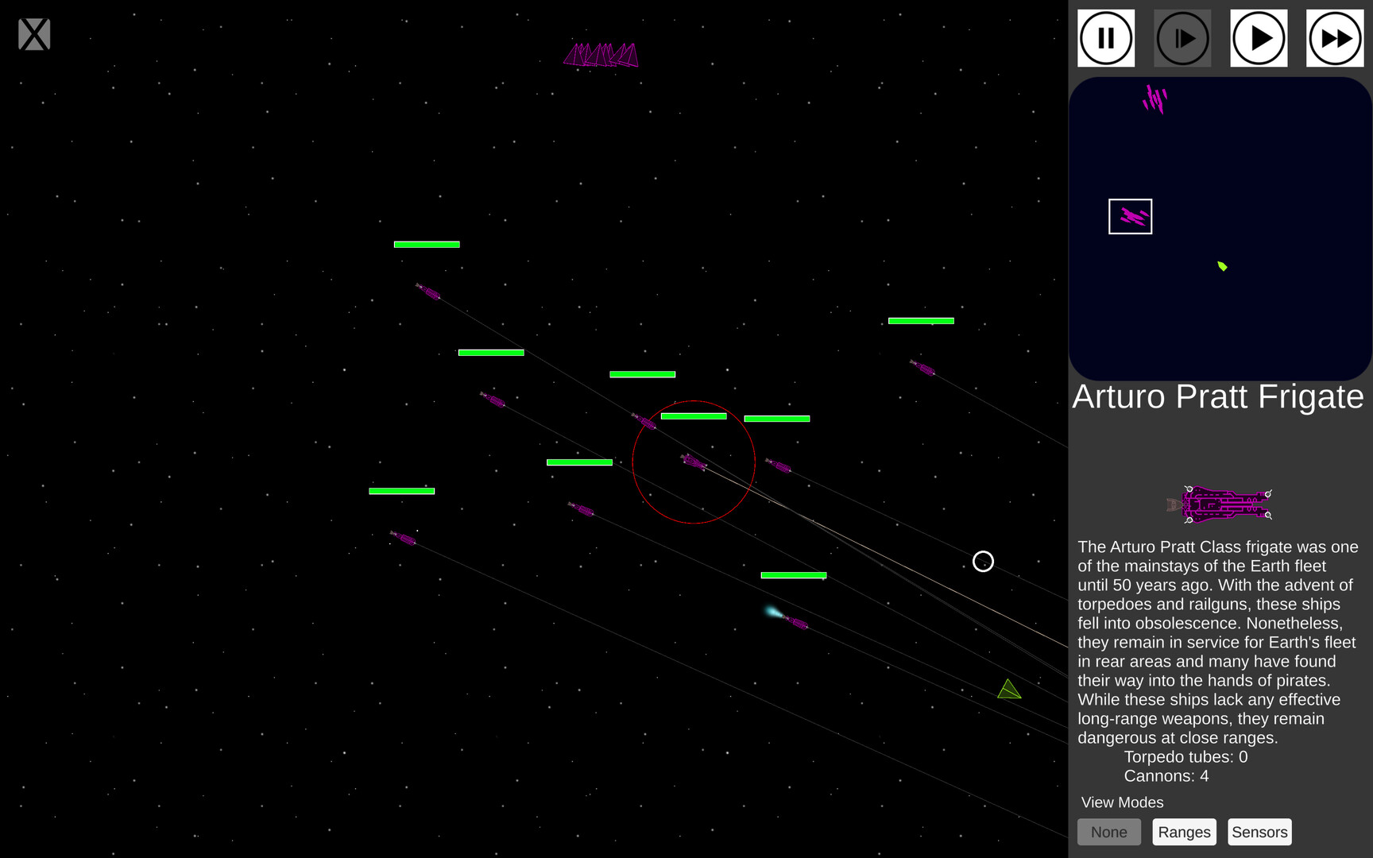The width and height of the screenshot is (1373, 858).
Task: Select the frigate near the right map edge
Action: (923, 368)
